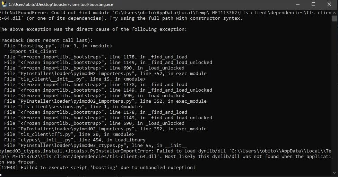The width and height of the screenshot is (338, 177).
Task: Click the 'import tls_client' line
Action: click(x=33, y=52)
